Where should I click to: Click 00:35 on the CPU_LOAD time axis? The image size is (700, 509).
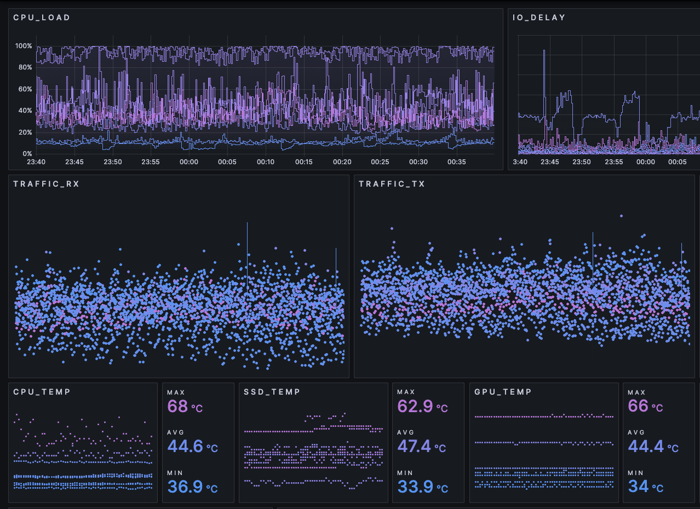[x=457, y=162]
